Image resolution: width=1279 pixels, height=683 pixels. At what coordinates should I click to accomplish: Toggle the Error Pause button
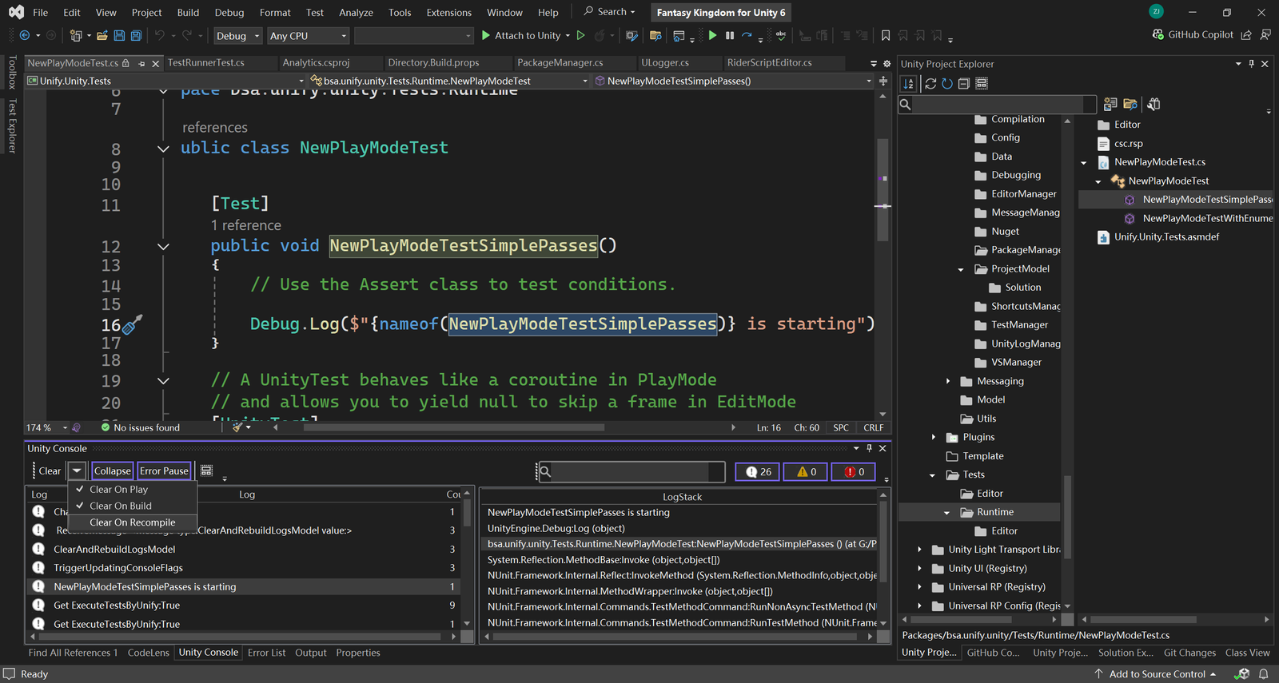pos(164,471)
